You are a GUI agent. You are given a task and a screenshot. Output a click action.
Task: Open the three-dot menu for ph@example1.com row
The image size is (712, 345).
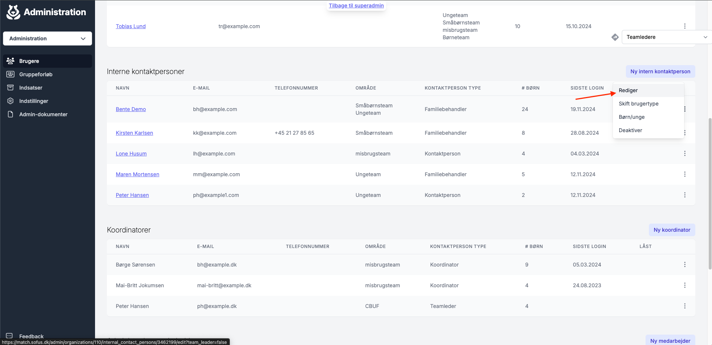(685, 195)
